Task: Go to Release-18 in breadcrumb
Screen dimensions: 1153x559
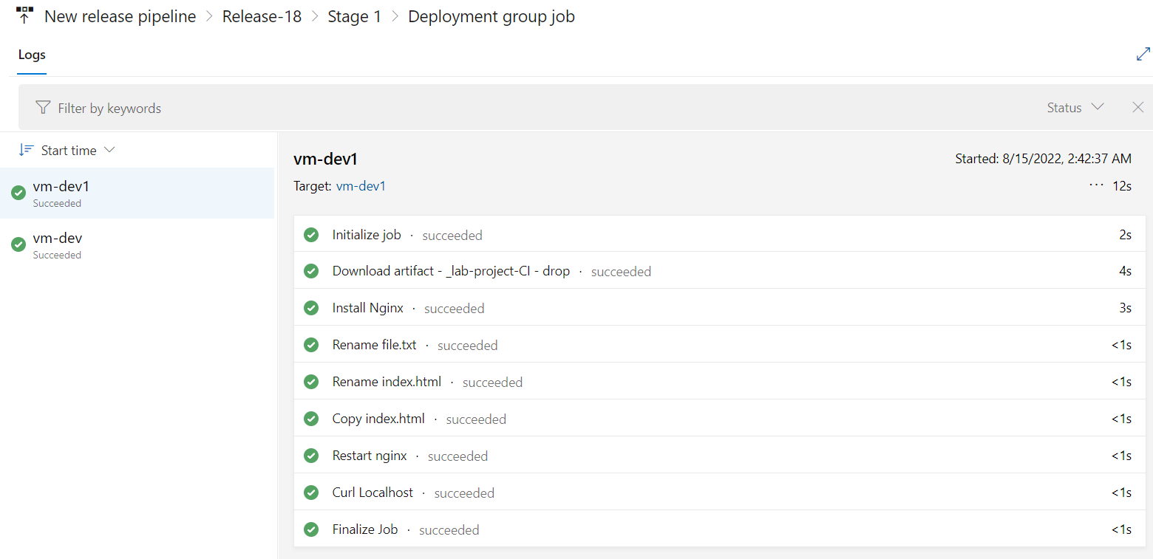Action: coord(262,16)
